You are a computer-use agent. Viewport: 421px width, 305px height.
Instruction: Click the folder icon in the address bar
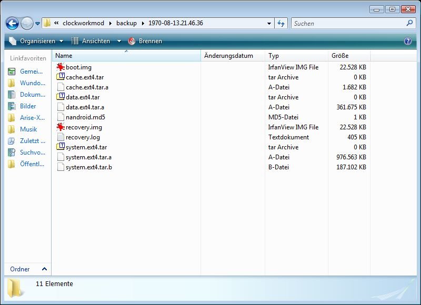(47, 23)
